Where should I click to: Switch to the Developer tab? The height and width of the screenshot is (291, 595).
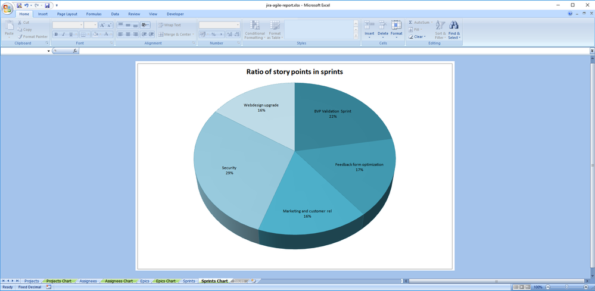[175, 14]
